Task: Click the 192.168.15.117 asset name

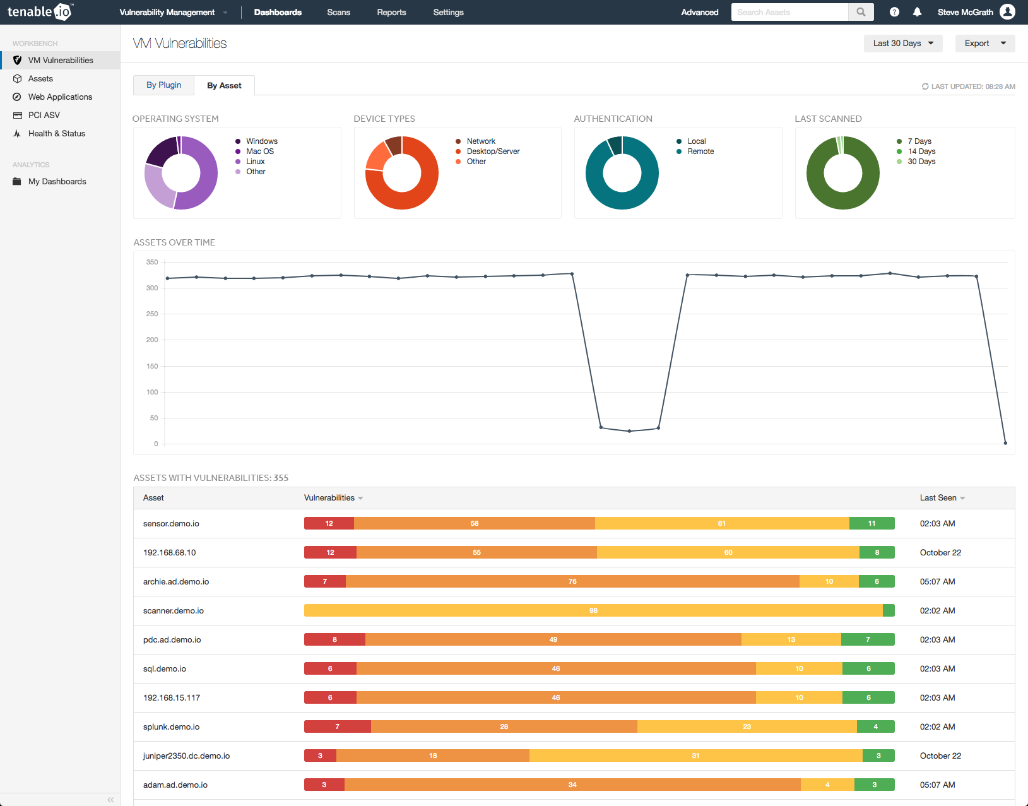Action: pos(172,698)
